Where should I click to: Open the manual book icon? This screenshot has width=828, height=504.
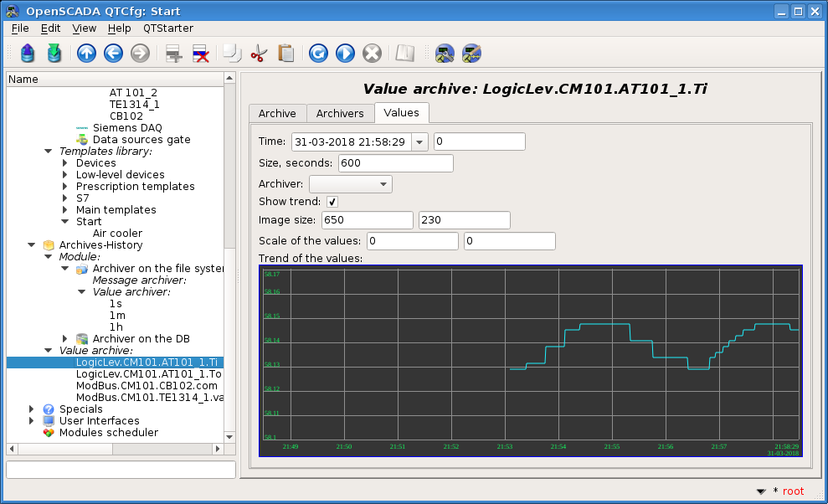[x=405, y=54]
